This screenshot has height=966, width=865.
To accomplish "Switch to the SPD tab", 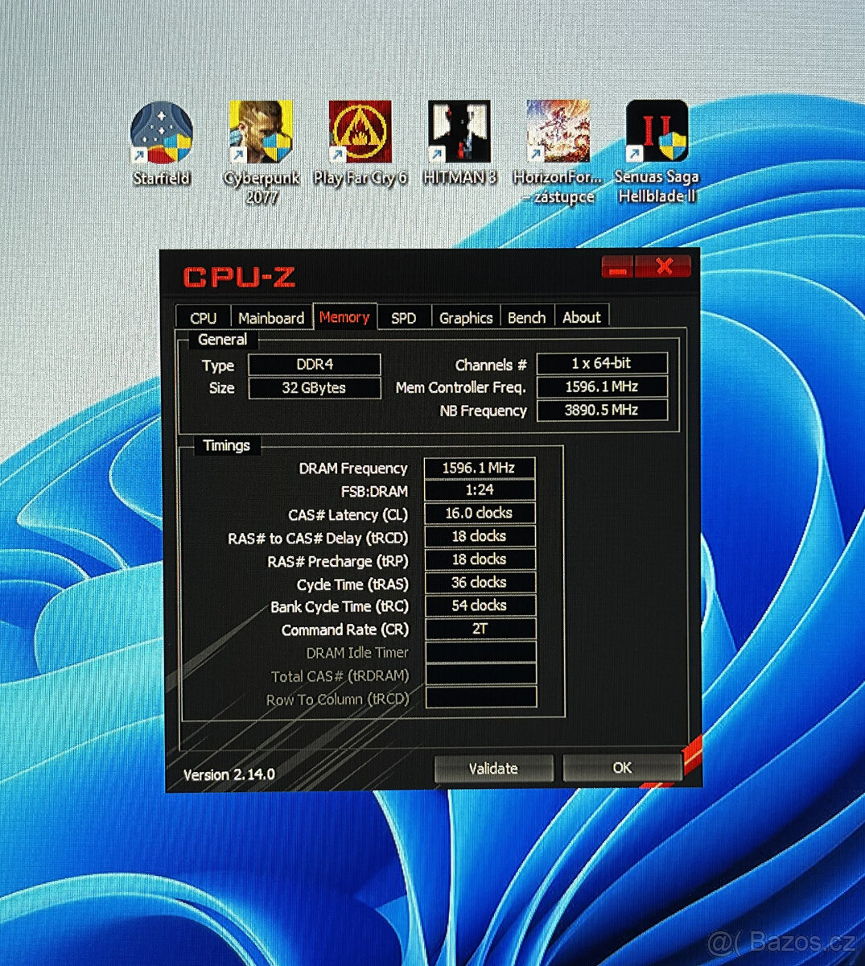I will 403,317.
